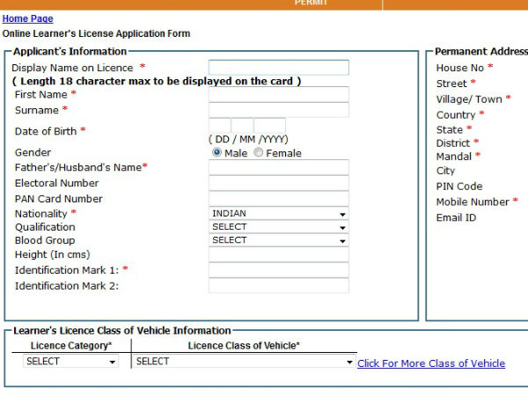Open the Blood Group dropdown
528x396 pixels.
tap(278, 239)
